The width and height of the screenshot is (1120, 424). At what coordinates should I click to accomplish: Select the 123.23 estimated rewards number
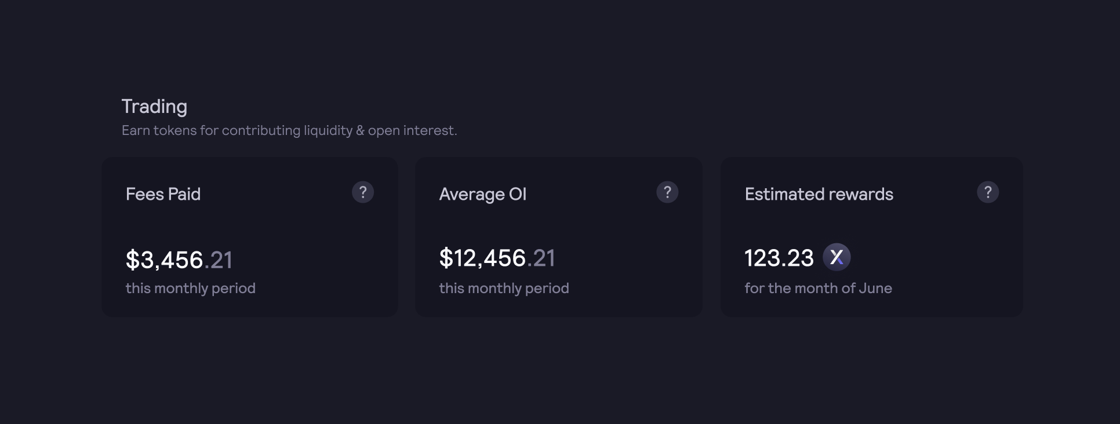tap(779, 258)
